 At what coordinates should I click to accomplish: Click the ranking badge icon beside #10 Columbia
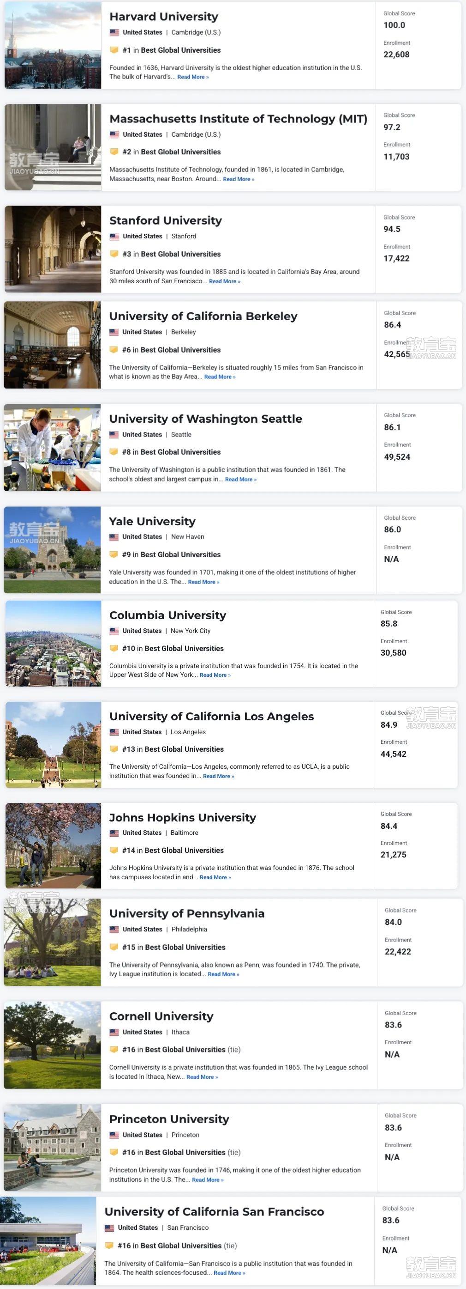(114, 649)
